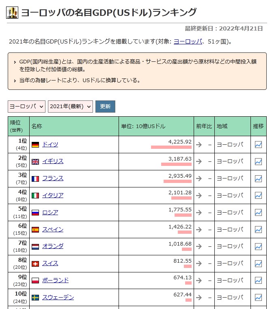Expand the ヨーロッパ region dropdown
The image size is (272, 309).
[x=26, y=107]
